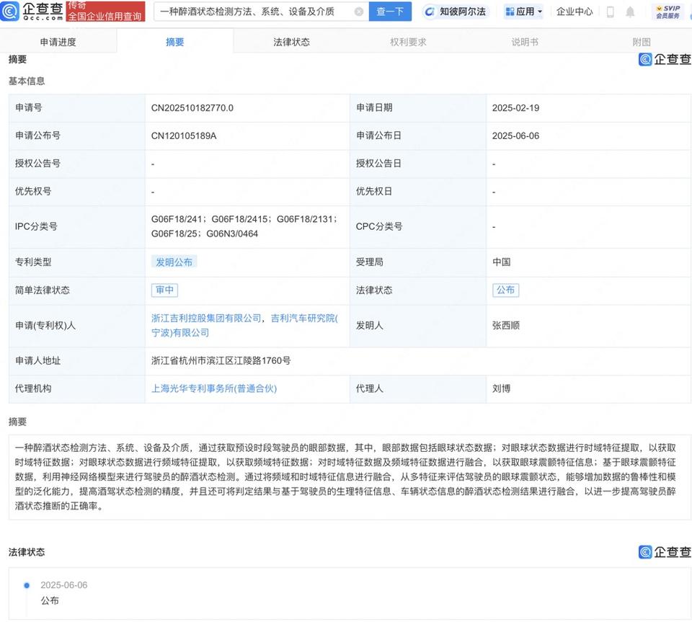692x622 pixels.
Task: Open SVIP 会员服务
Action: (667, 12)
